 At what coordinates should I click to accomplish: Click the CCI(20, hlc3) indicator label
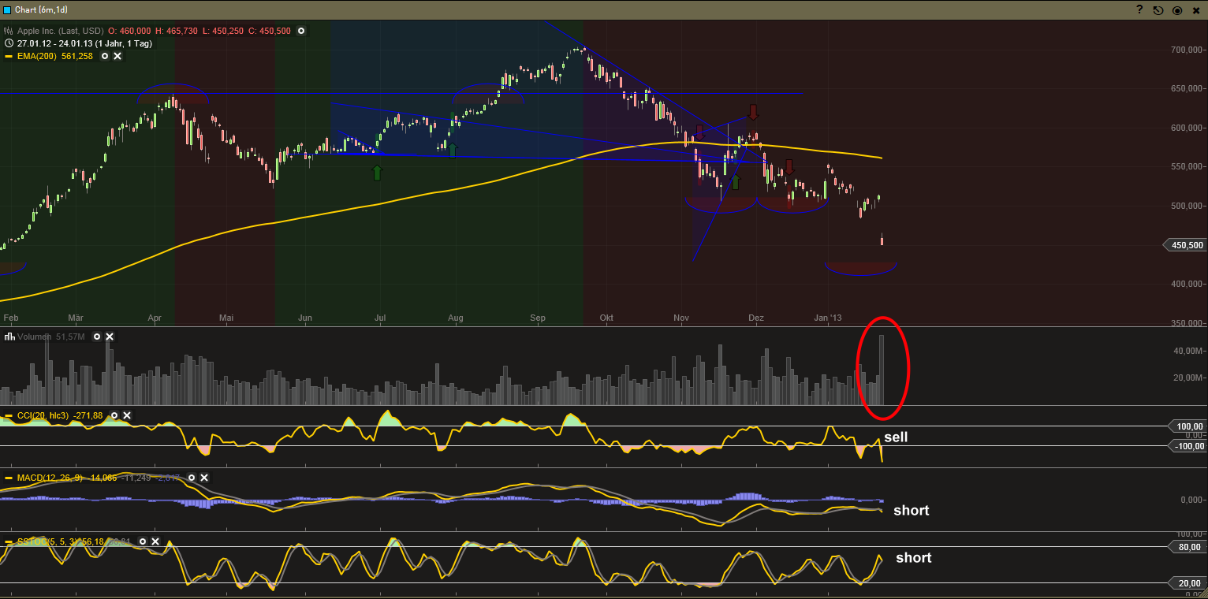[x=43, y=415]
